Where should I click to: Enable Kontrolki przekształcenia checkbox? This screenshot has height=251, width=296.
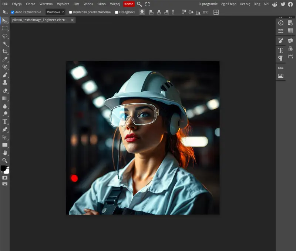[71, 12]
